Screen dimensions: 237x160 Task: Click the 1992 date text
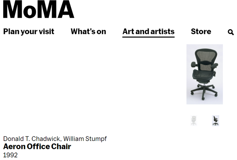click(x=10, y=155)
